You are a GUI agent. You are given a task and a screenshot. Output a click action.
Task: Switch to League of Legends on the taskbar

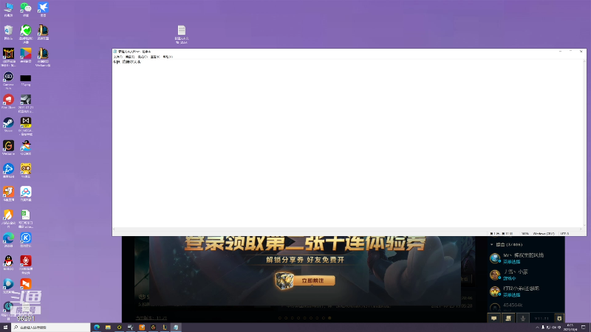tap(164, 328)
